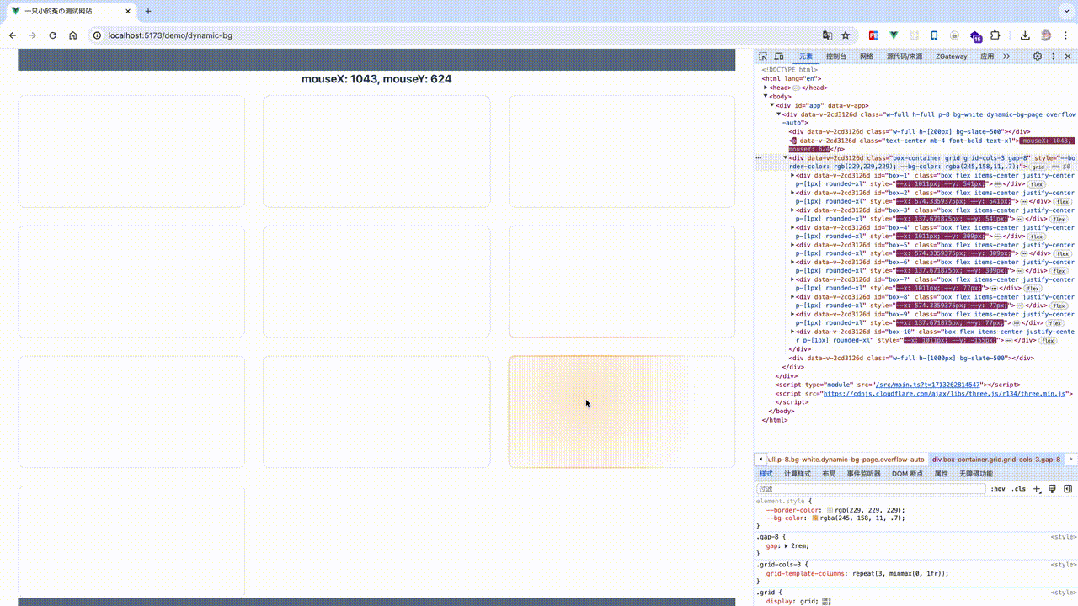Expand the box-9 div node

pos(792,314)
